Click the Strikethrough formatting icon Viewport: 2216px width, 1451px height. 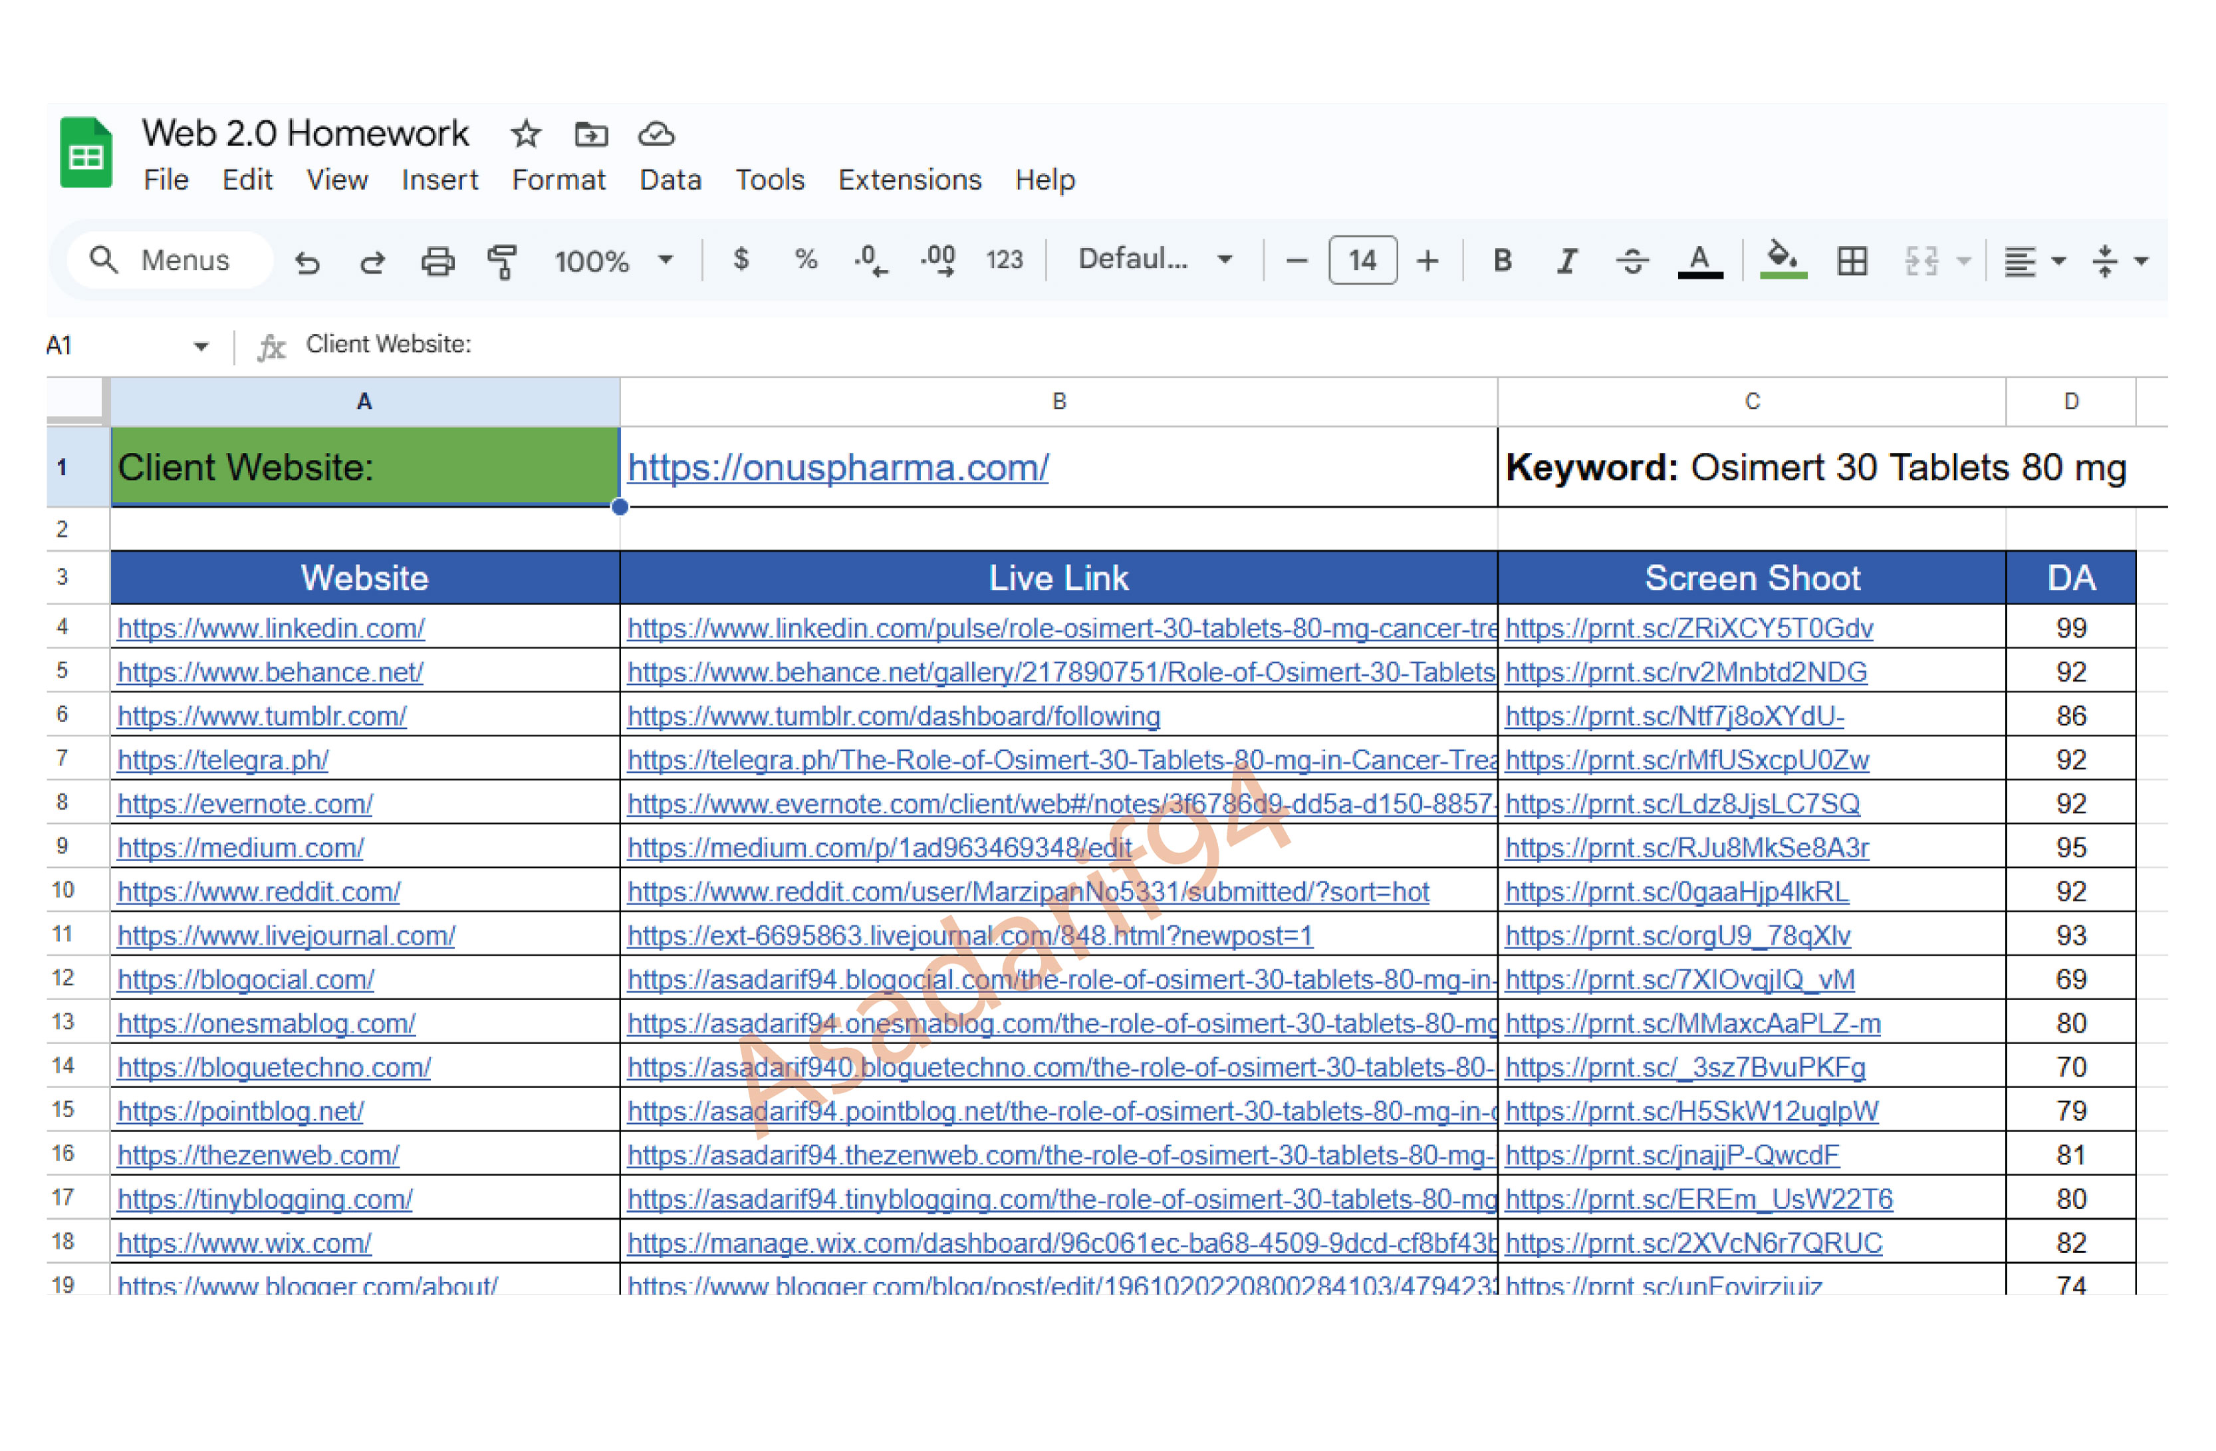[x=1632, y=261]
